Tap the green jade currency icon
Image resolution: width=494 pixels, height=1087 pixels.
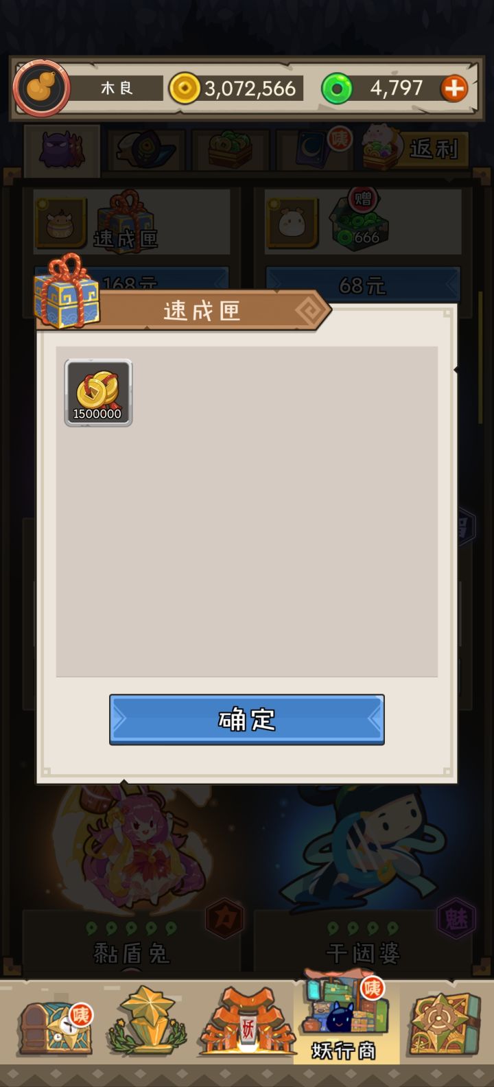337,89
